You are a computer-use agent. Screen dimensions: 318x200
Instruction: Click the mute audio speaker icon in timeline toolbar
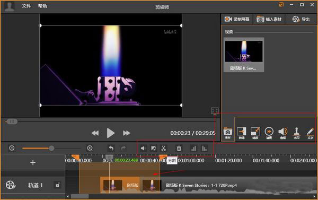(x=143, y=149)
